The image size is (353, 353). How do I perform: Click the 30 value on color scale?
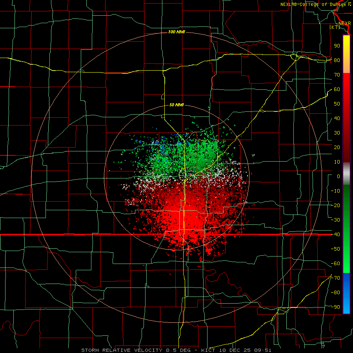[337, 133]
